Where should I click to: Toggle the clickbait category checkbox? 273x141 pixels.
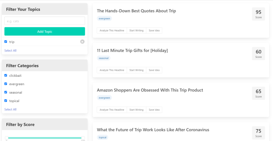[6, 75]
